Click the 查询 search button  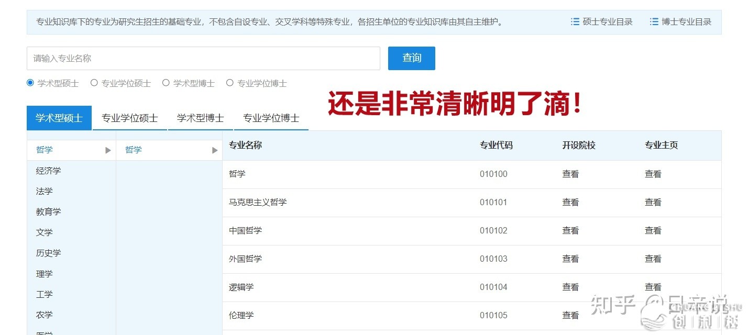point(412,58)
